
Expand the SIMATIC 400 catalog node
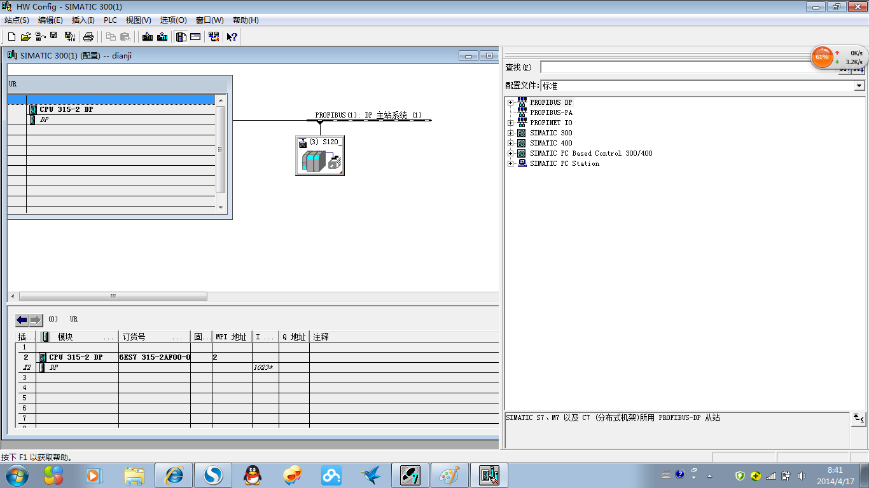tap(510, 143)
